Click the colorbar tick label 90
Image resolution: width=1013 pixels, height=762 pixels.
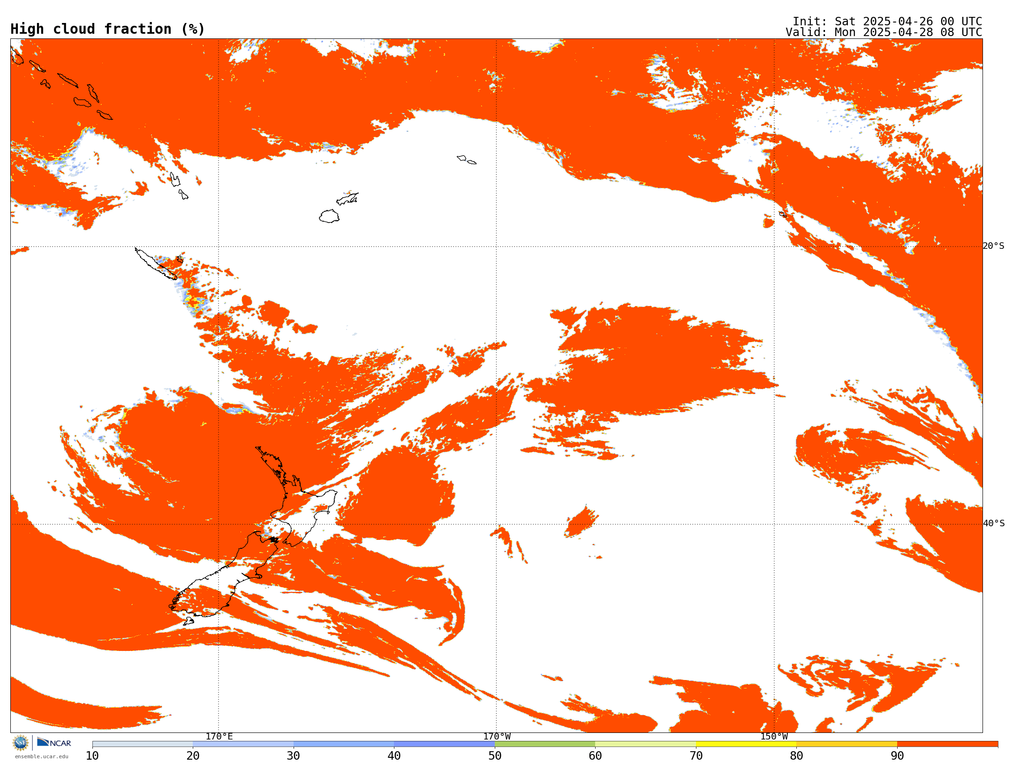click(897, 756)
